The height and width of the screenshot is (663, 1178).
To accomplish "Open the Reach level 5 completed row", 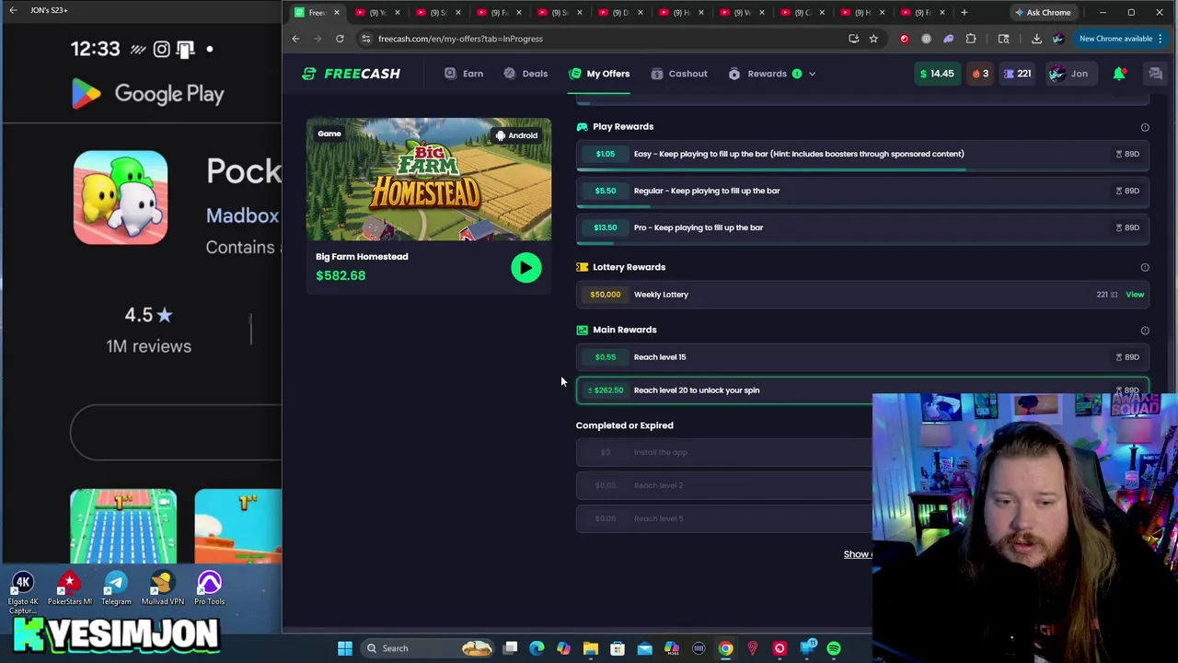I will click(x=723, y=518).
